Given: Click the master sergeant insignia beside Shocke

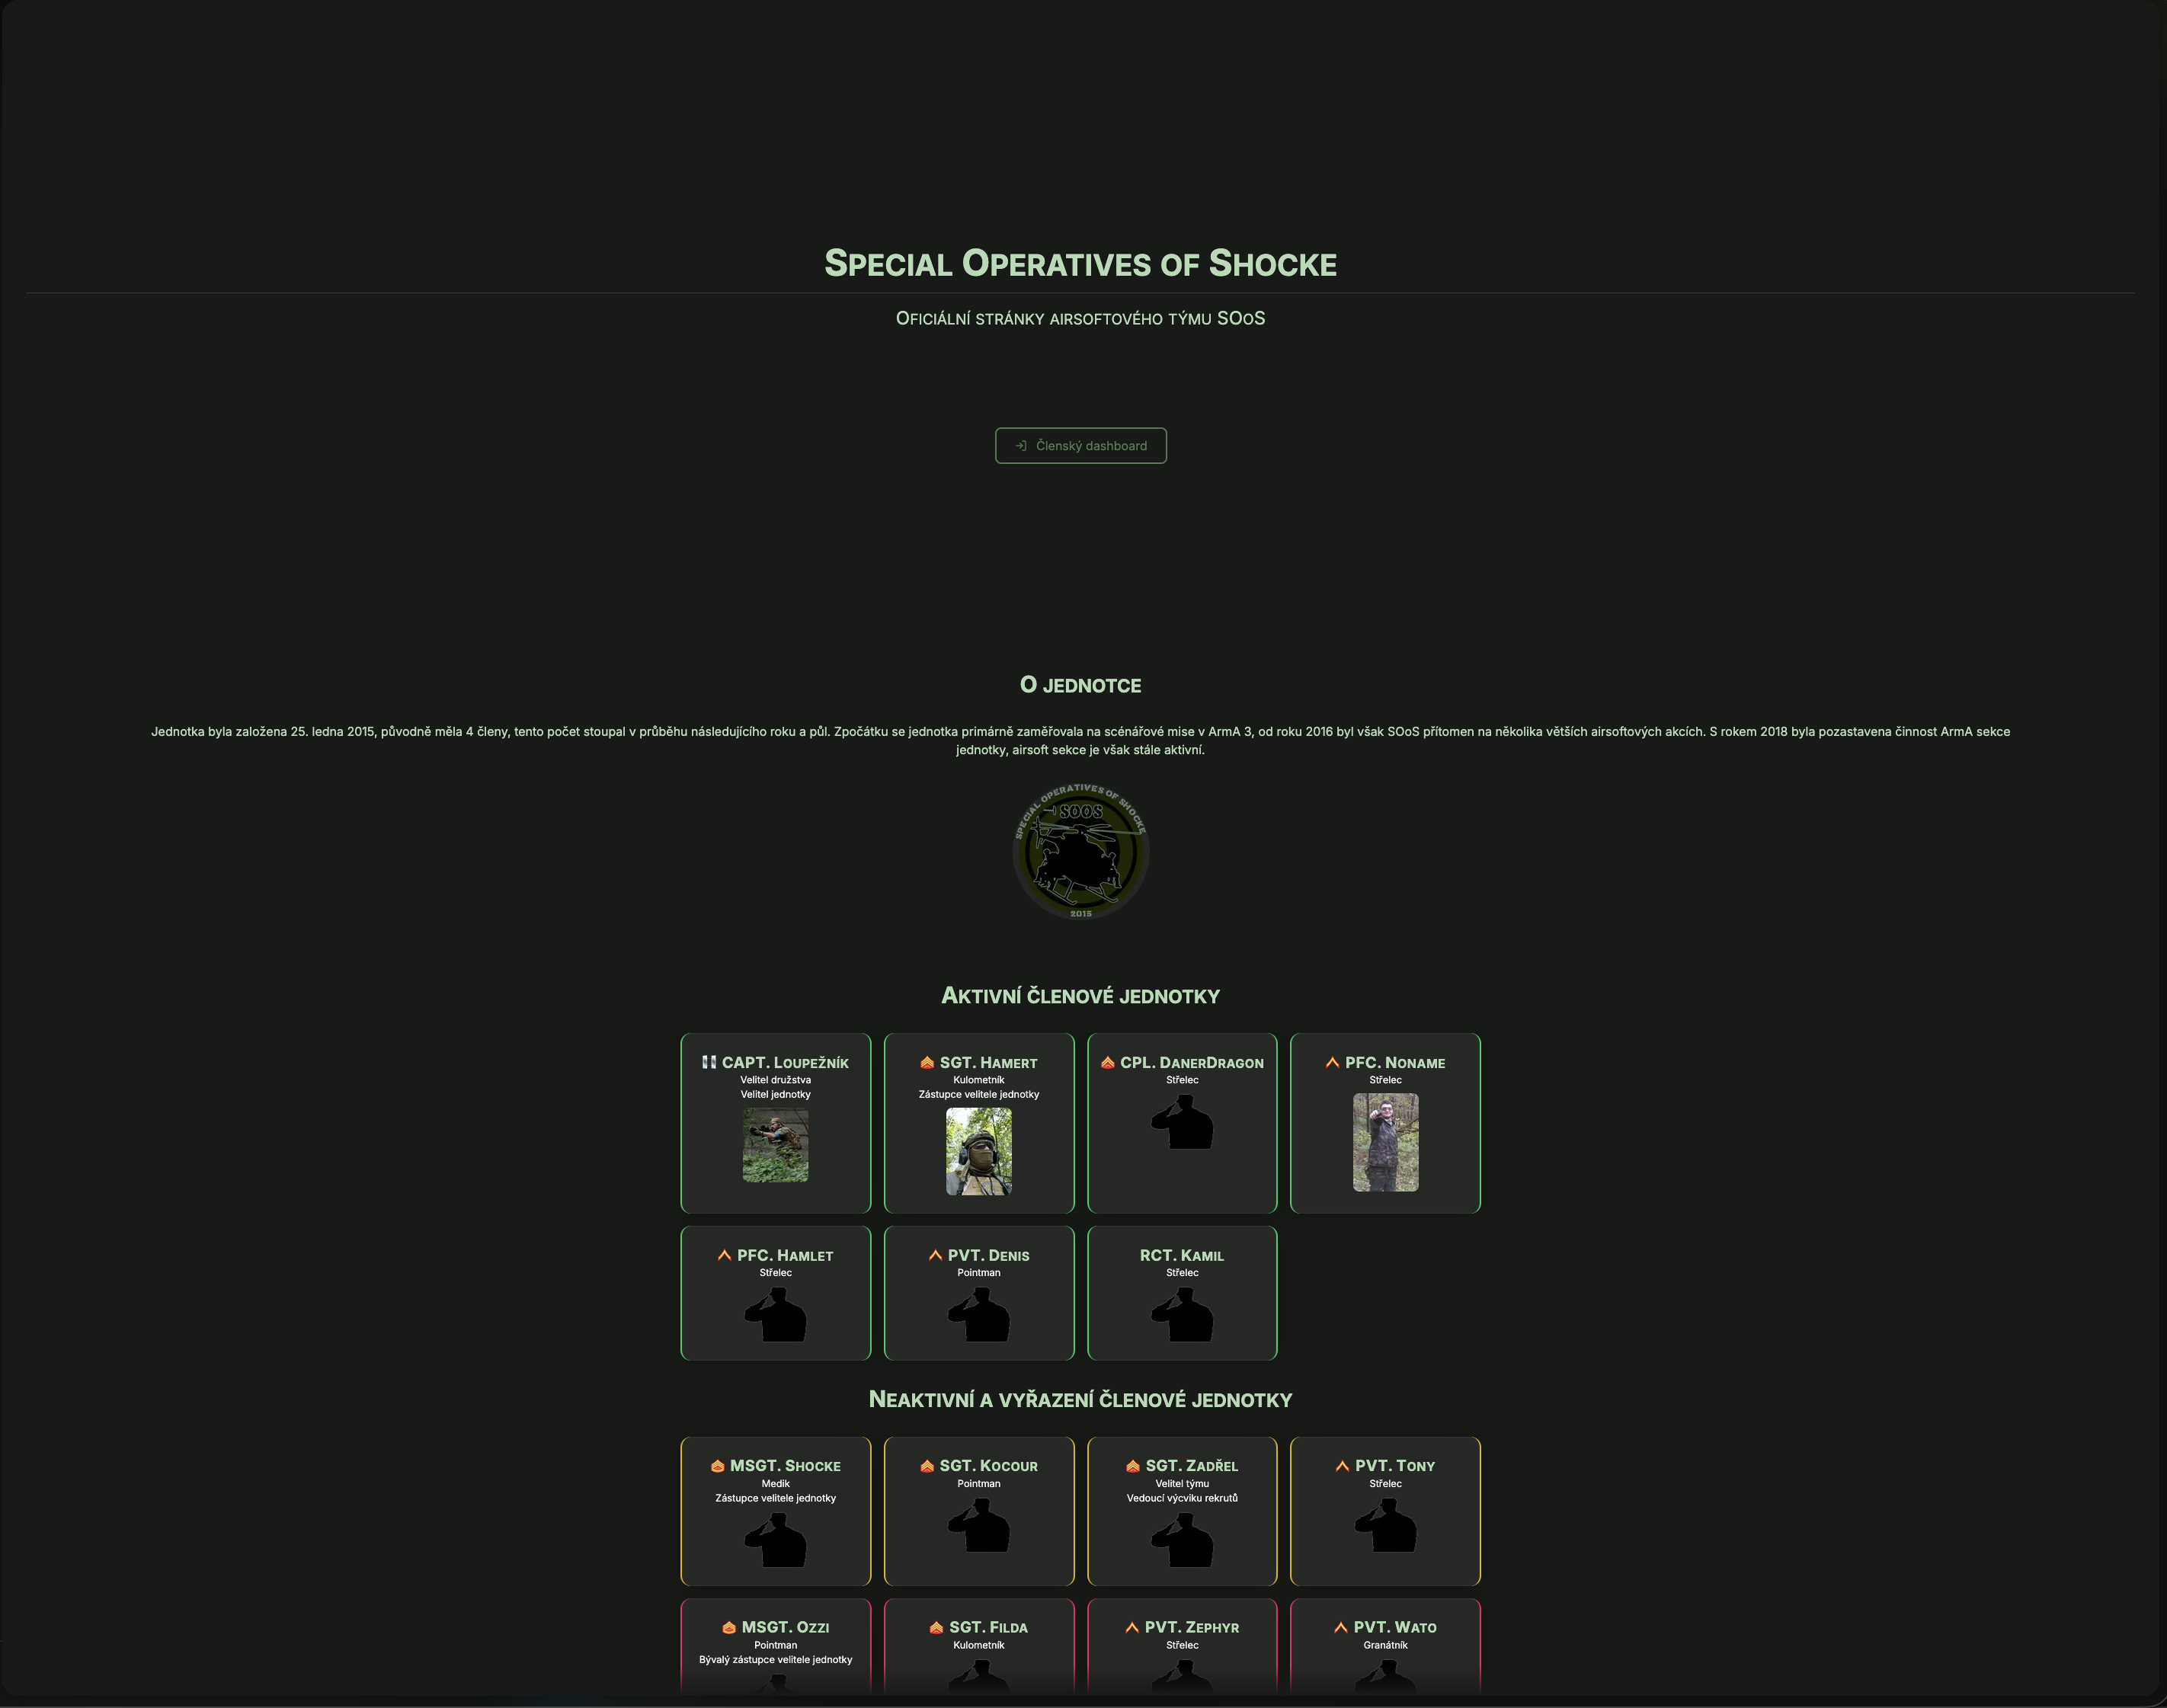Looking at the screenshot, I should point(717,1465).
